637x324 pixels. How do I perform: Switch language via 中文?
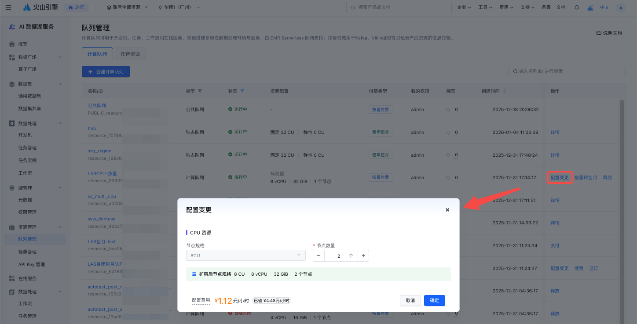pos(605,7)
